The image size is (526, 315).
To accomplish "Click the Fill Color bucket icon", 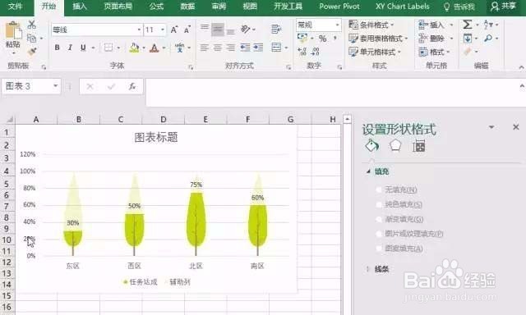I will click(x=134, y=48).
